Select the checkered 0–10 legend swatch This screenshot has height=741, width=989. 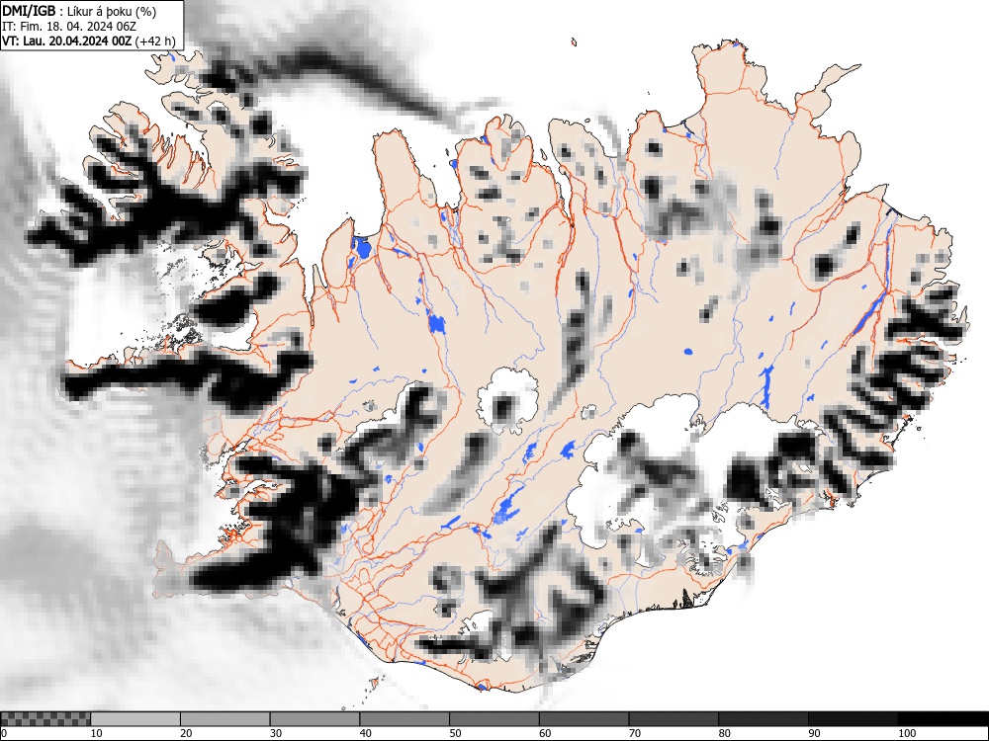coord(46,719)
